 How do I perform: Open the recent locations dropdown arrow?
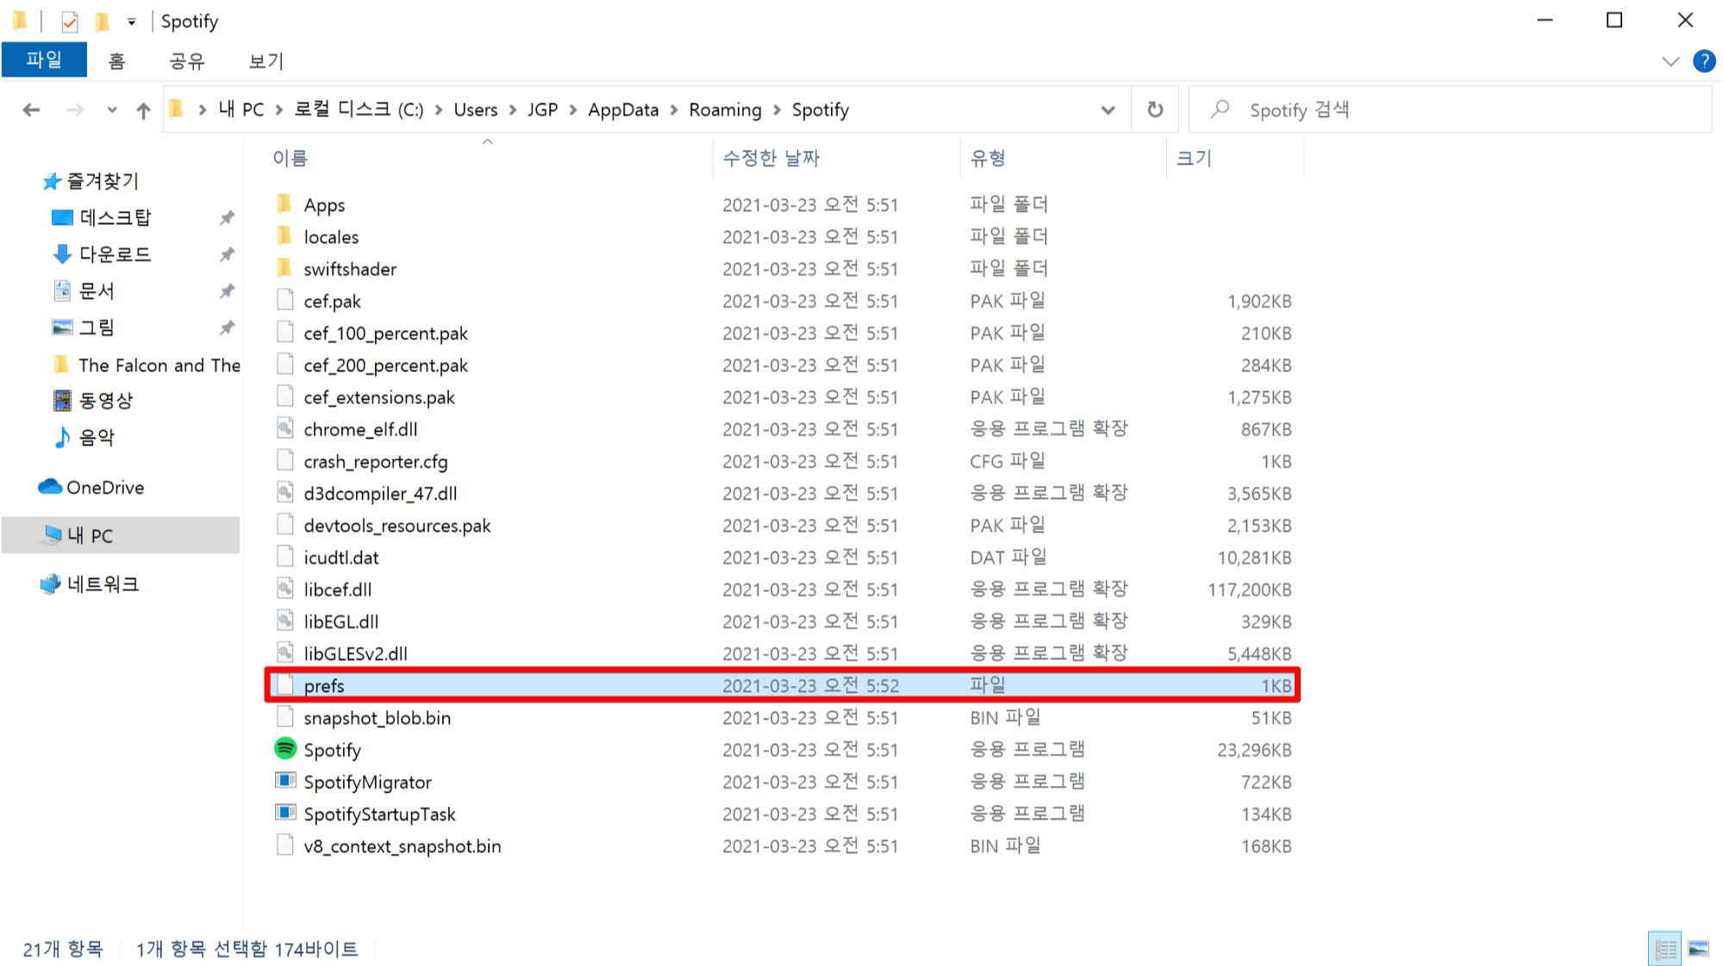[112, 110]
